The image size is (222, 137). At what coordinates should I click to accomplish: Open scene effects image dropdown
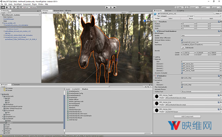(68, 12)
